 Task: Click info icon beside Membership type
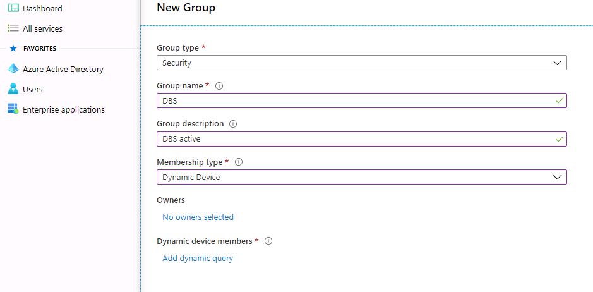click(238, 162)
